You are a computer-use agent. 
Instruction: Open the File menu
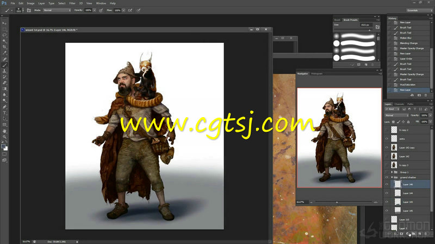pyautogui.click(x=13, y=3)
